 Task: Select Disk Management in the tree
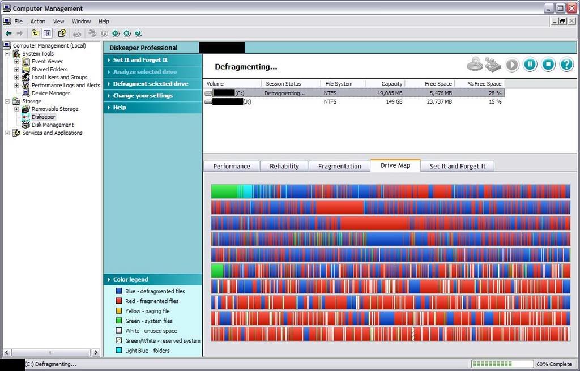point(53,125)
